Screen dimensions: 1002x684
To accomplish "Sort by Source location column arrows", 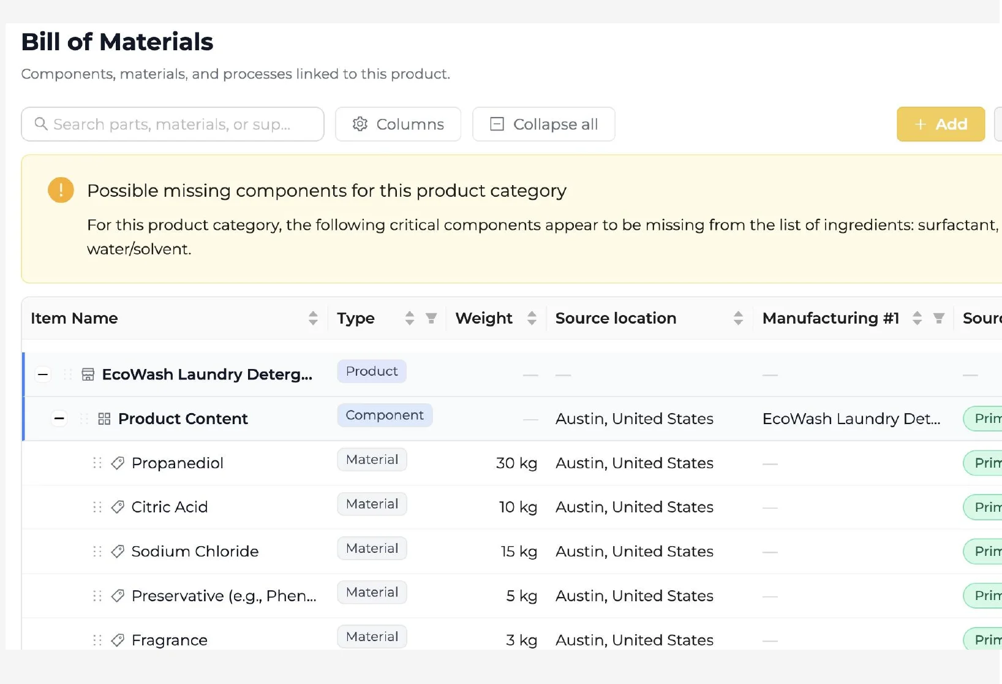I will tap(738, 318).
